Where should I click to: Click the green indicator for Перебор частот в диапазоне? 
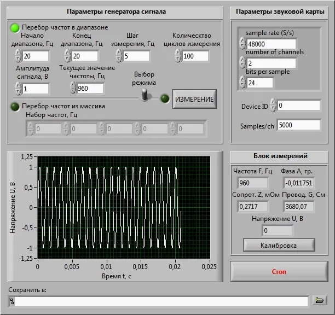coord(15,27)
